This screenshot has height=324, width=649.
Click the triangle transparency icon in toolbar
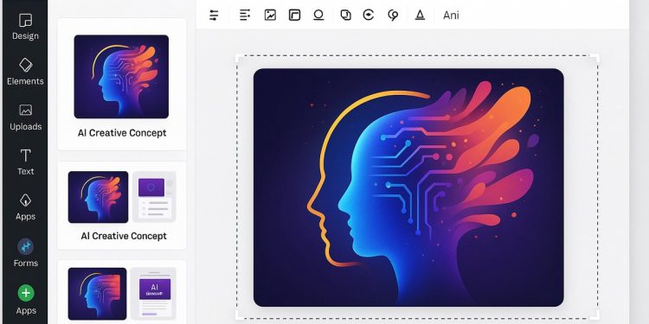[420, 16]
